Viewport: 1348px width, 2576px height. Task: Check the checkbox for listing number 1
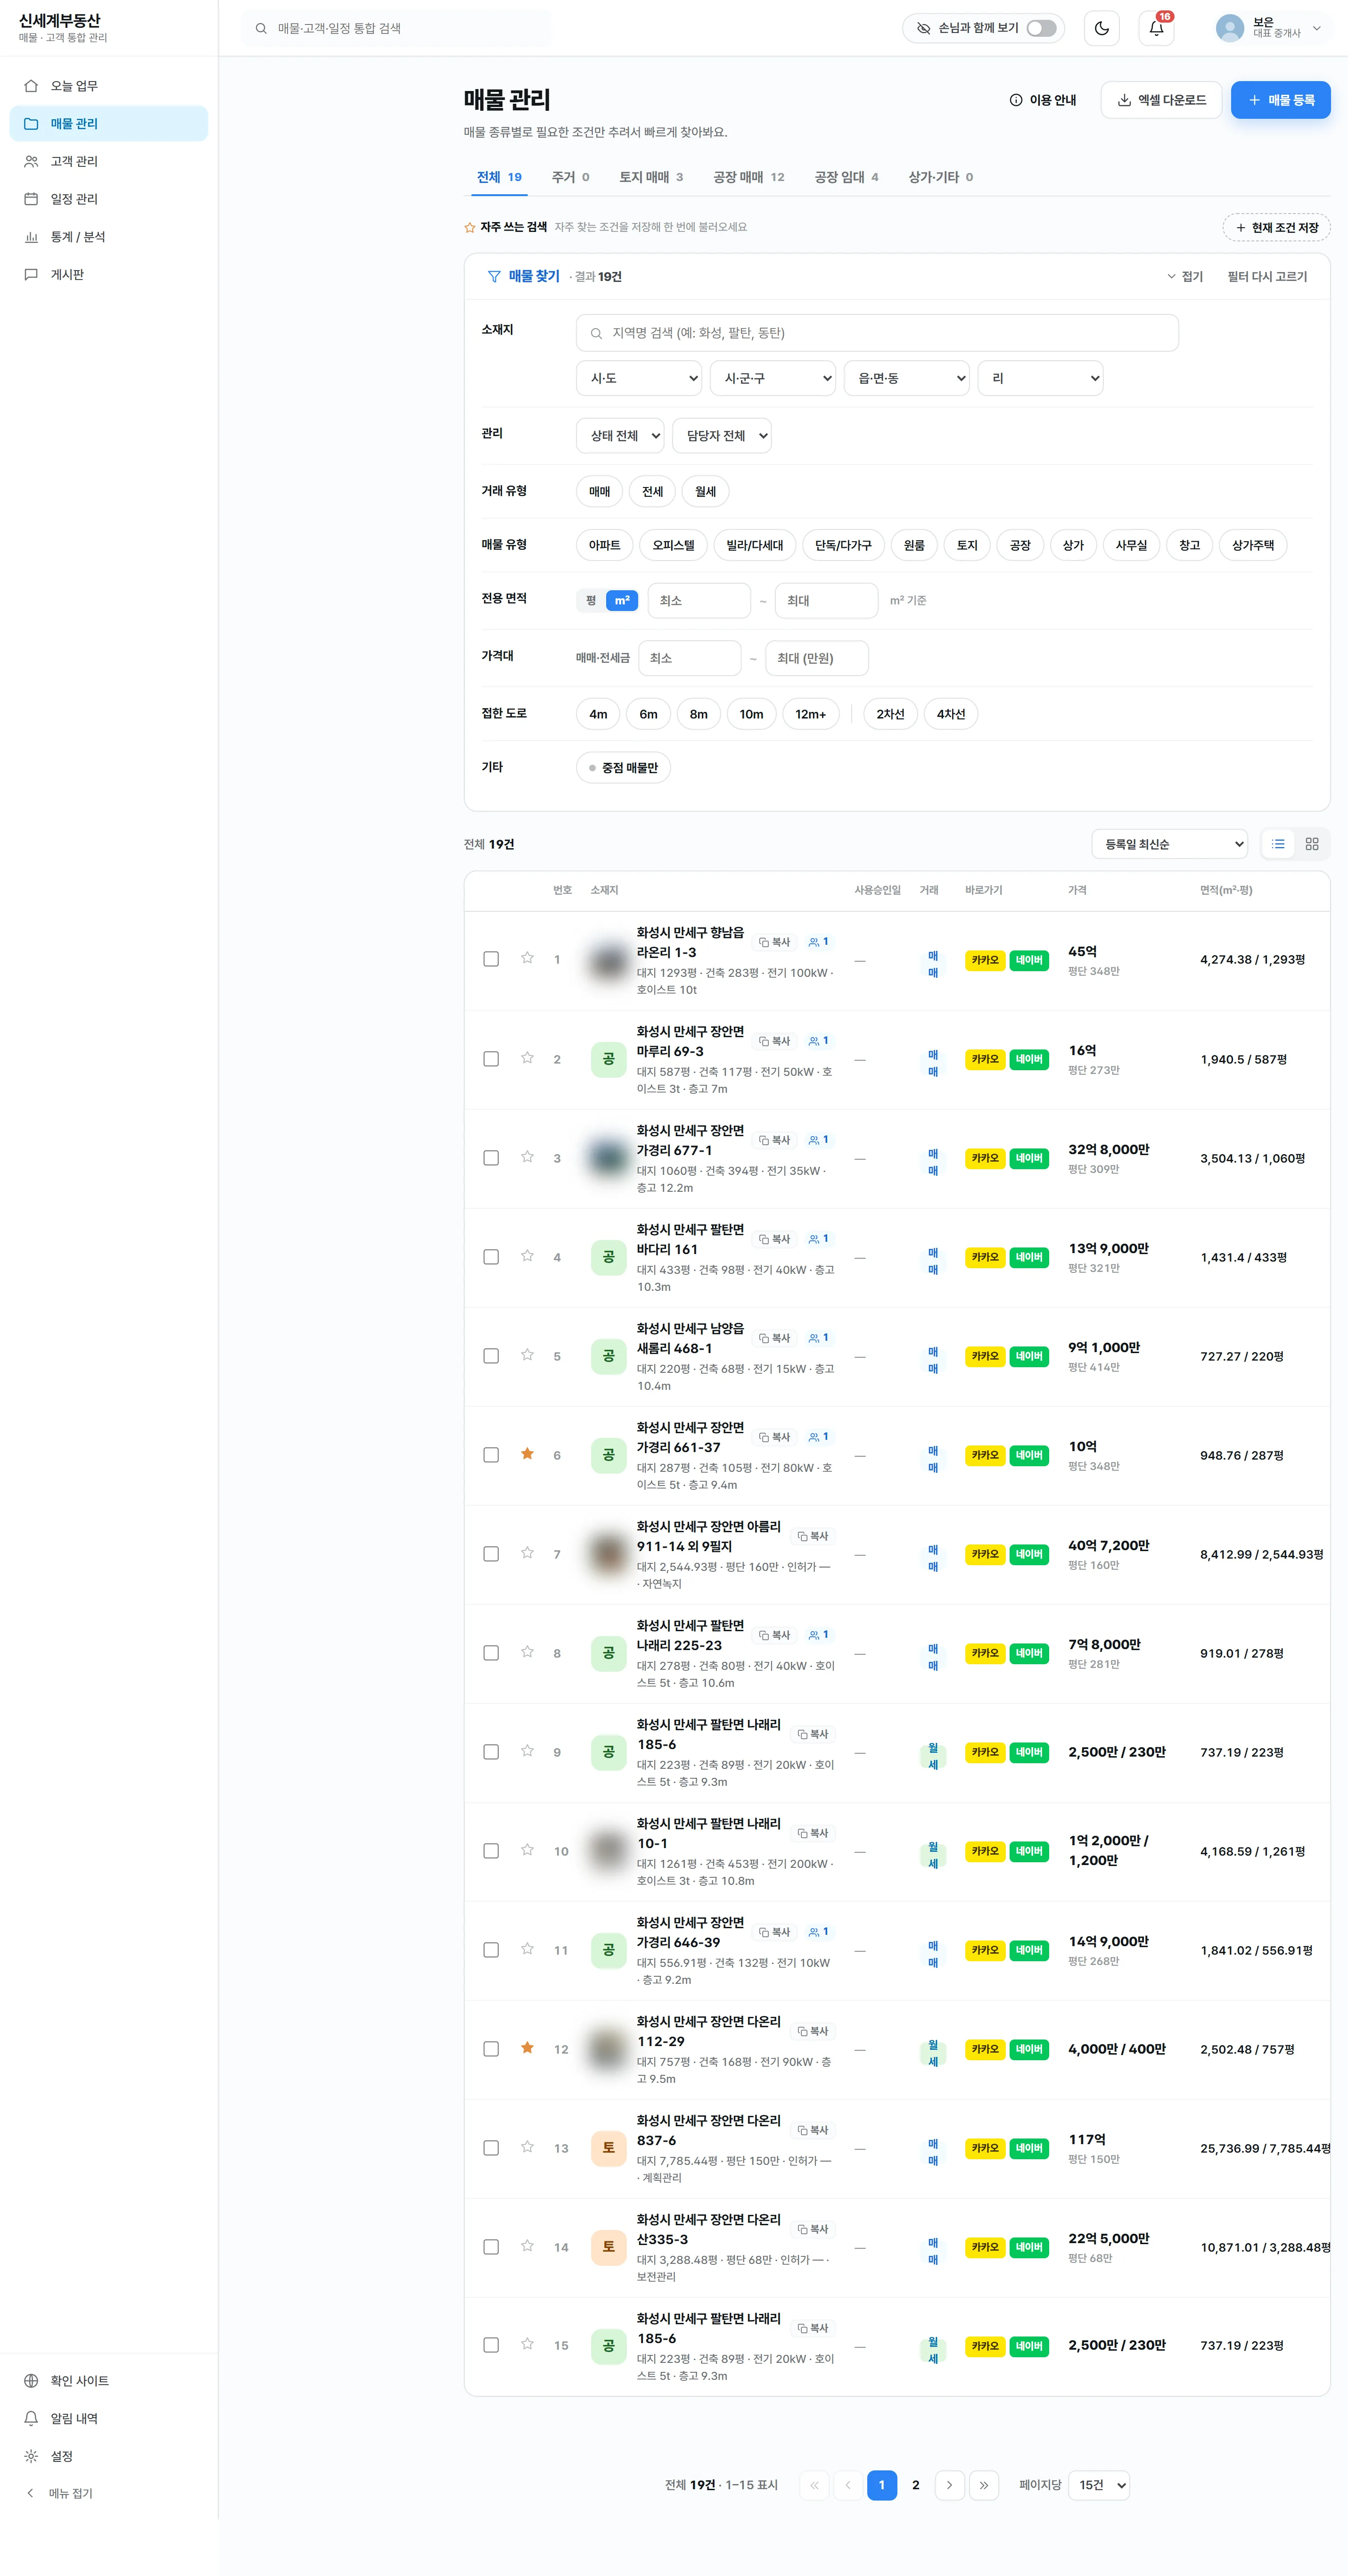point(491,959)
